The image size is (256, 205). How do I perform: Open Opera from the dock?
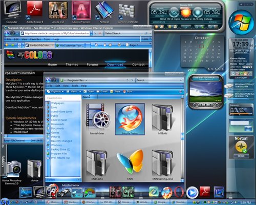(x=179, y=192)
